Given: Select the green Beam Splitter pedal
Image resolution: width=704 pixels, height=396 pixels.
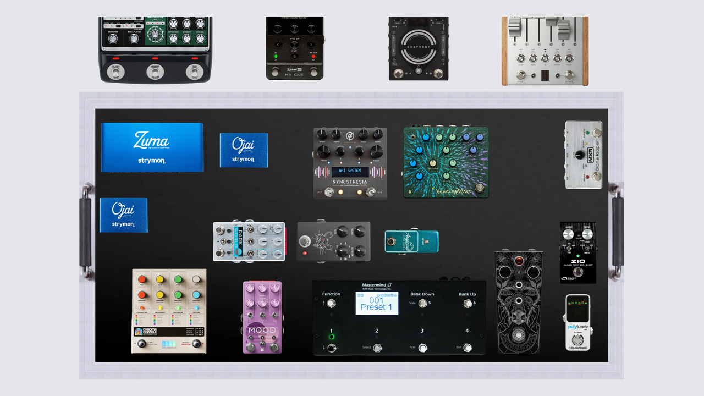Looking at the screenshot, I should 446,162.
